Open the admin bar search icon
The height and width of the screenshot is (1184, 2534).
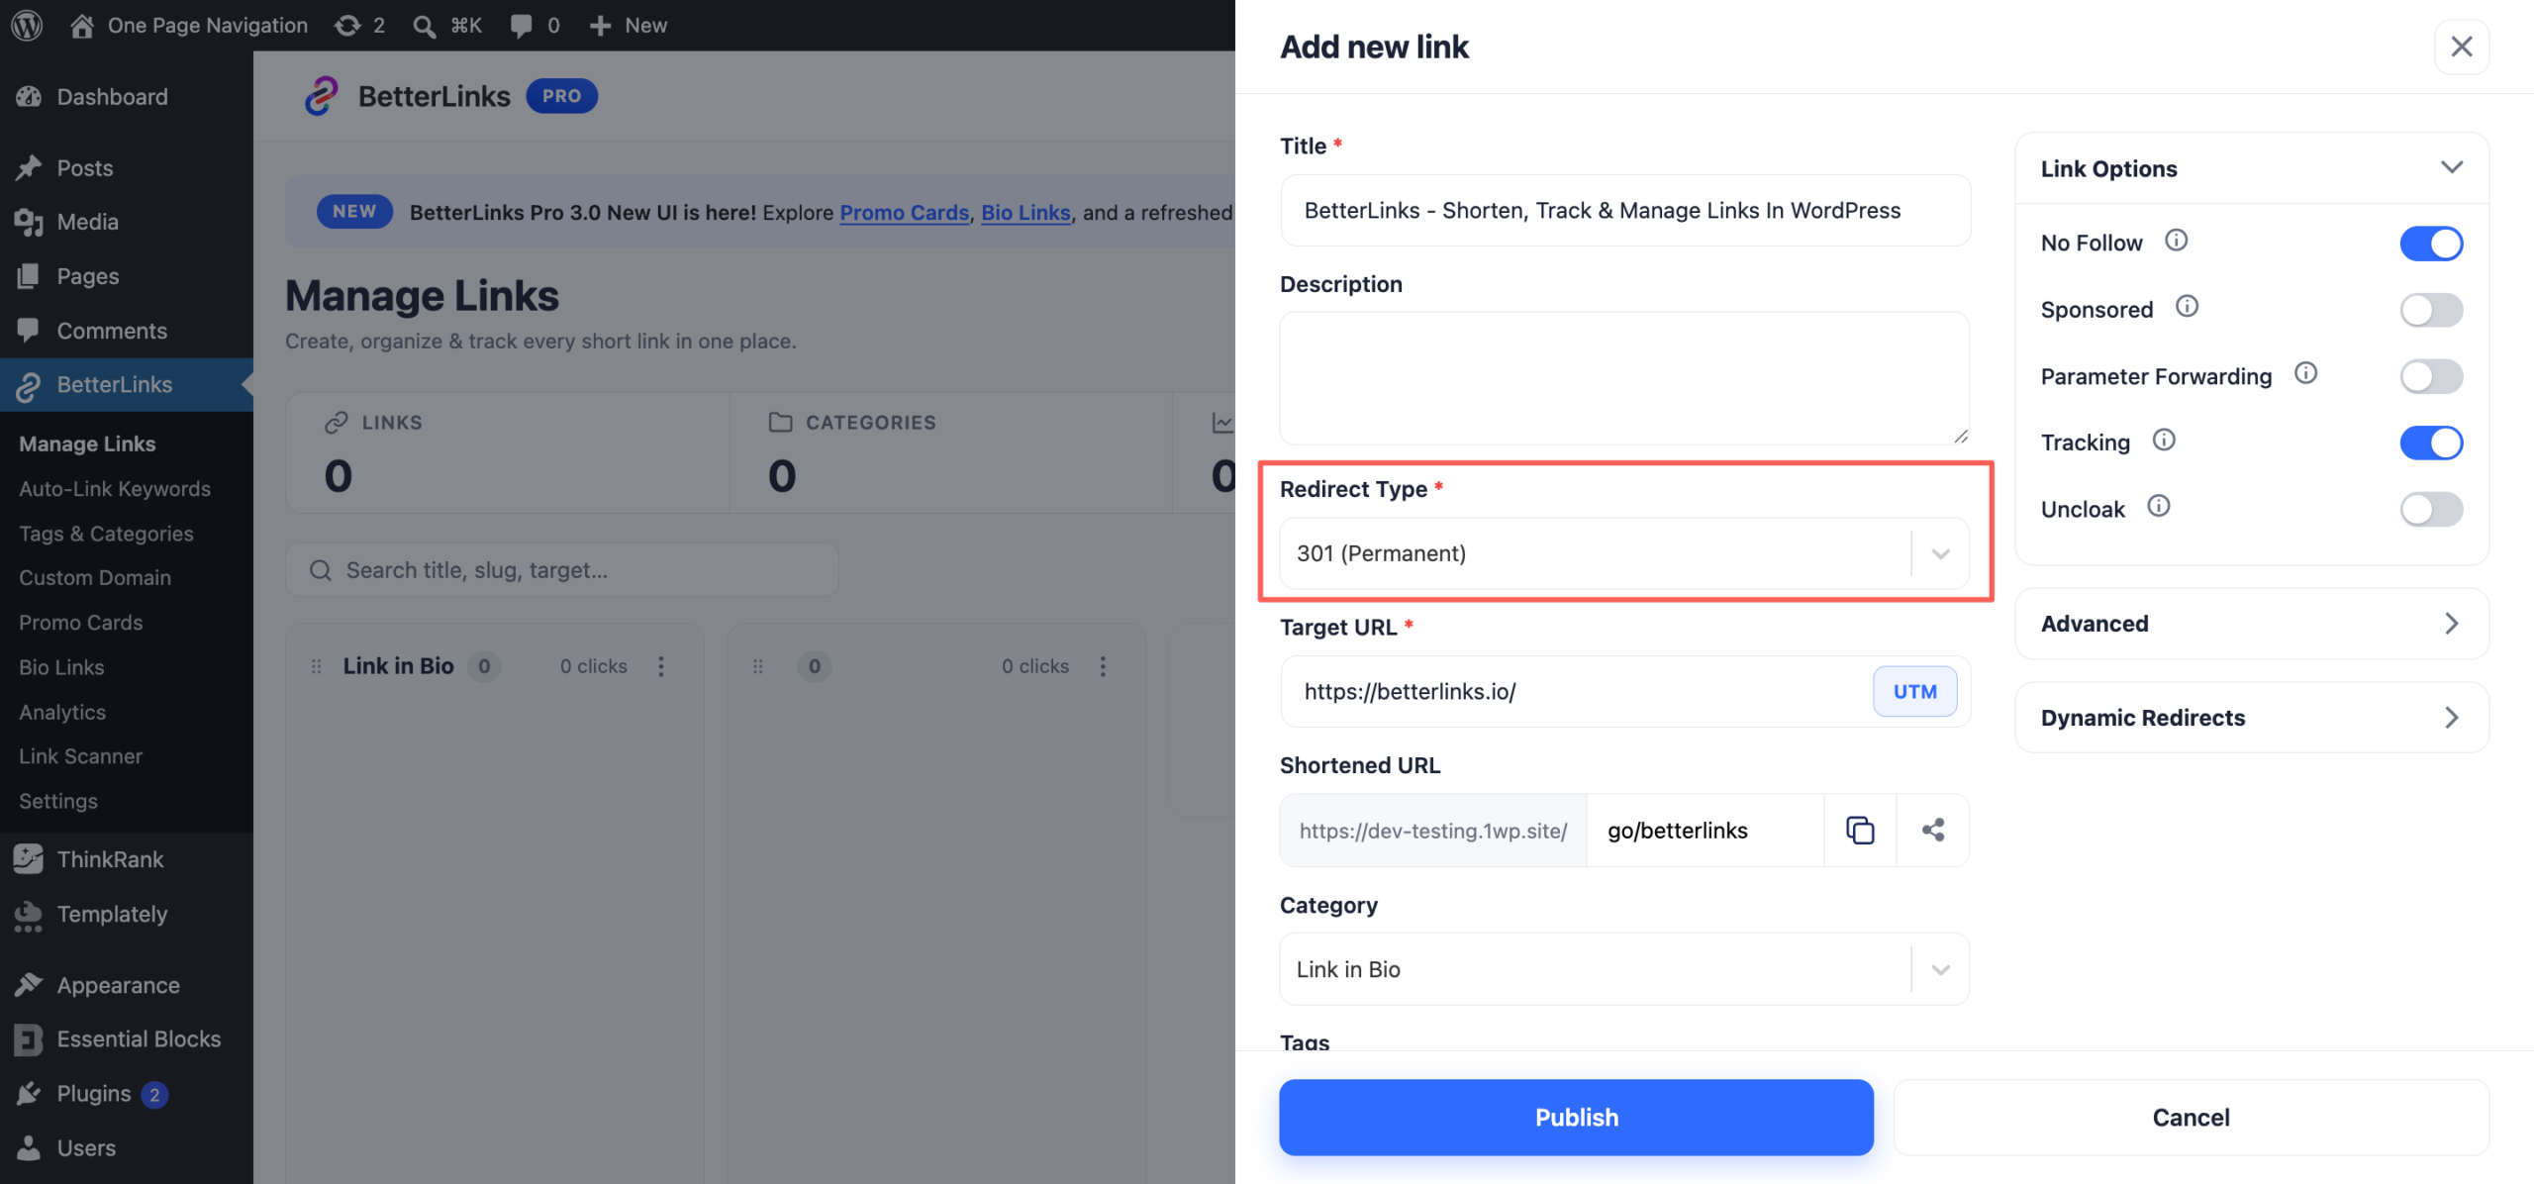coord(424,26)
